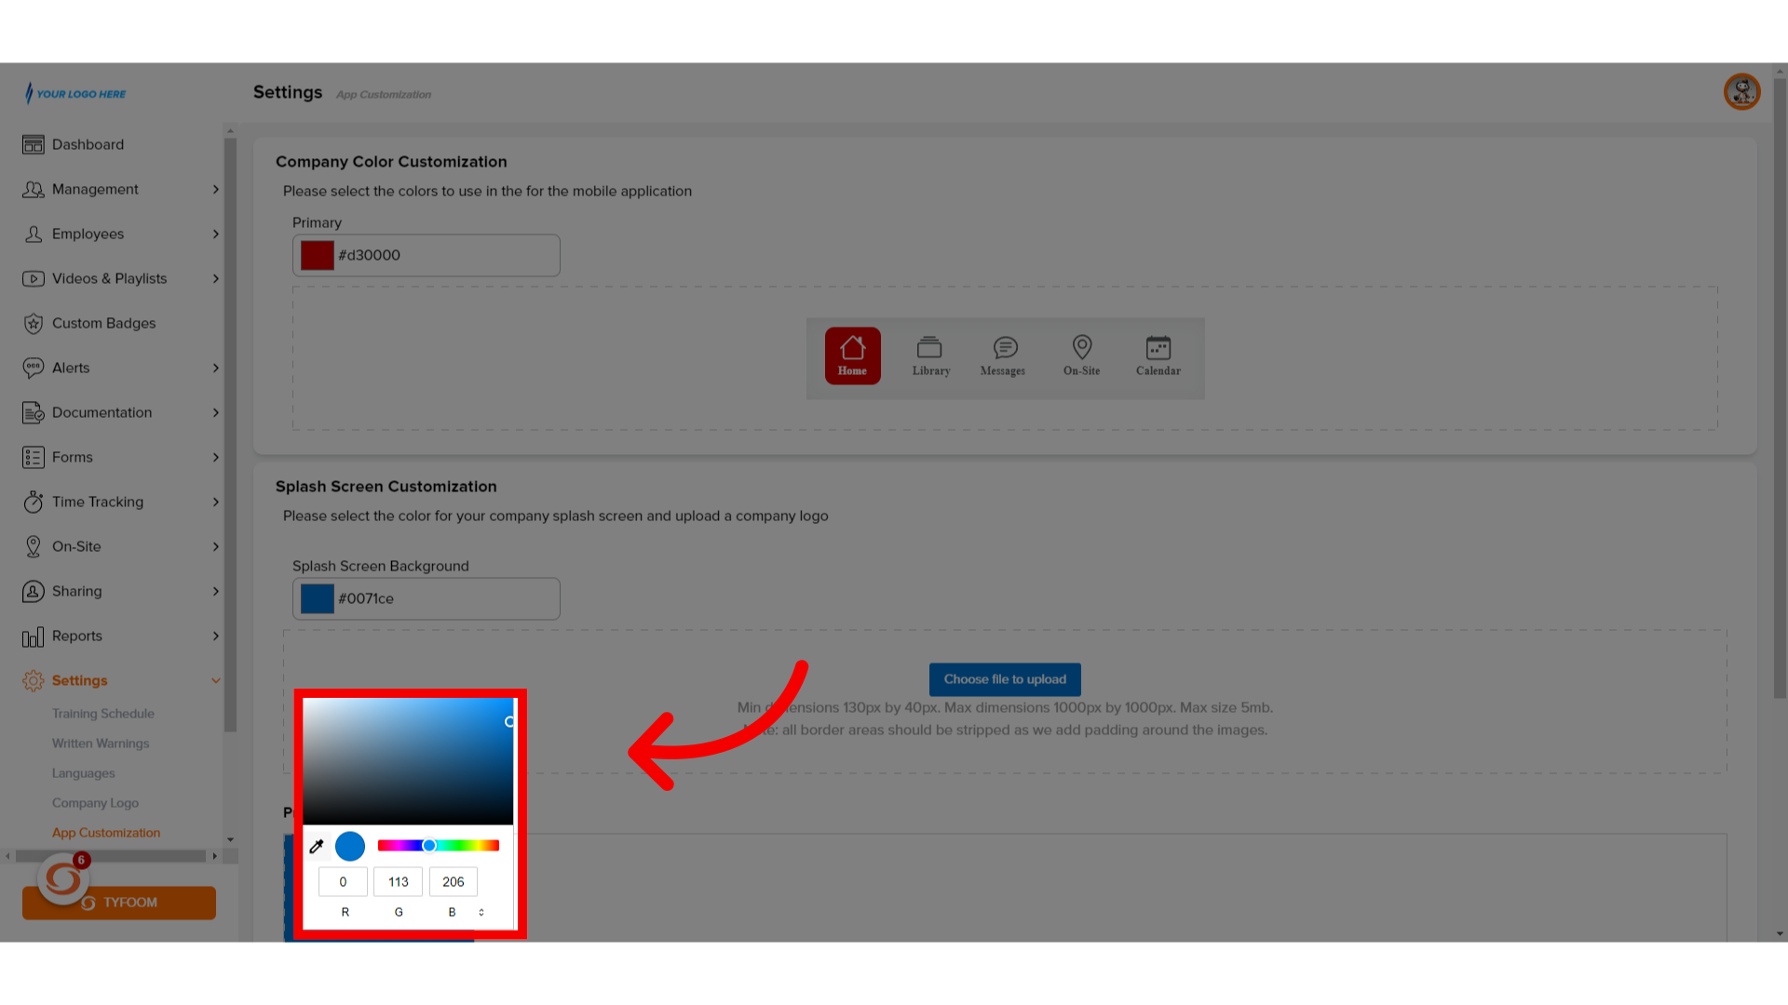Click the G value input field
Viewport: 1788px width, 1005px height.
(398, 882)
